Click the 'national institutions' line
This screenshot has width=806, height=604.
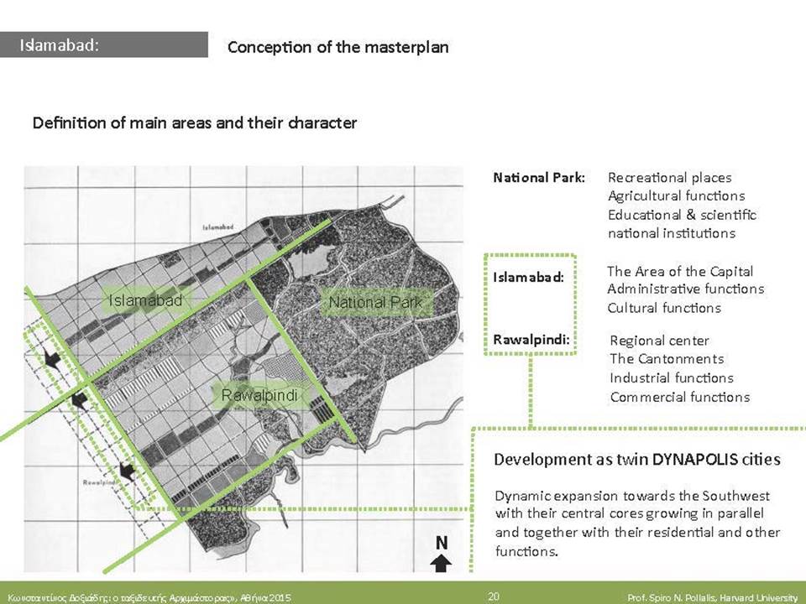click(x=672, y=233)
